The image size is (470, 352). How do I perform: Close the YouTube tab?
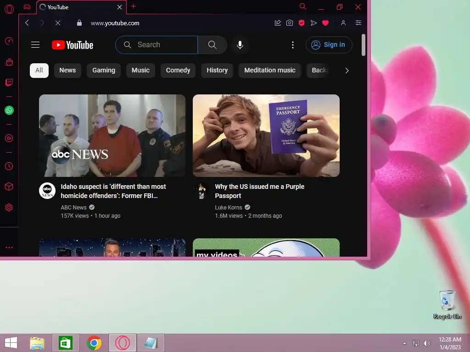119,7
